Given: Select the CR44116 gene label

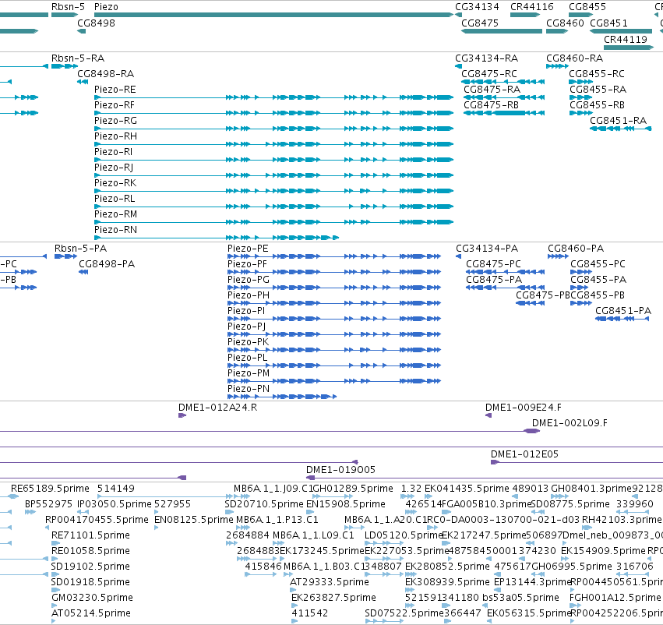Looking at the screenshot, I should tap(531, 7).
